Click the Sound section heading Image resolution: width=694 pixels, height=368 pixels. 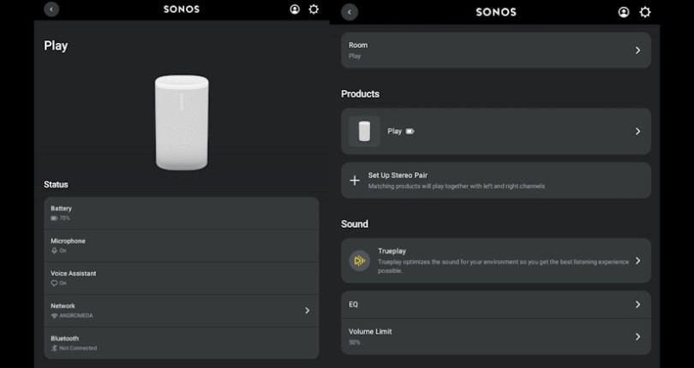pyautogui.click(x=355, y=224)
